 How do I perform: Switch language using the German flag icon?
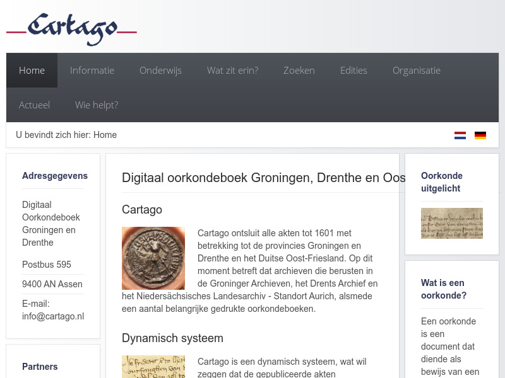480,135
